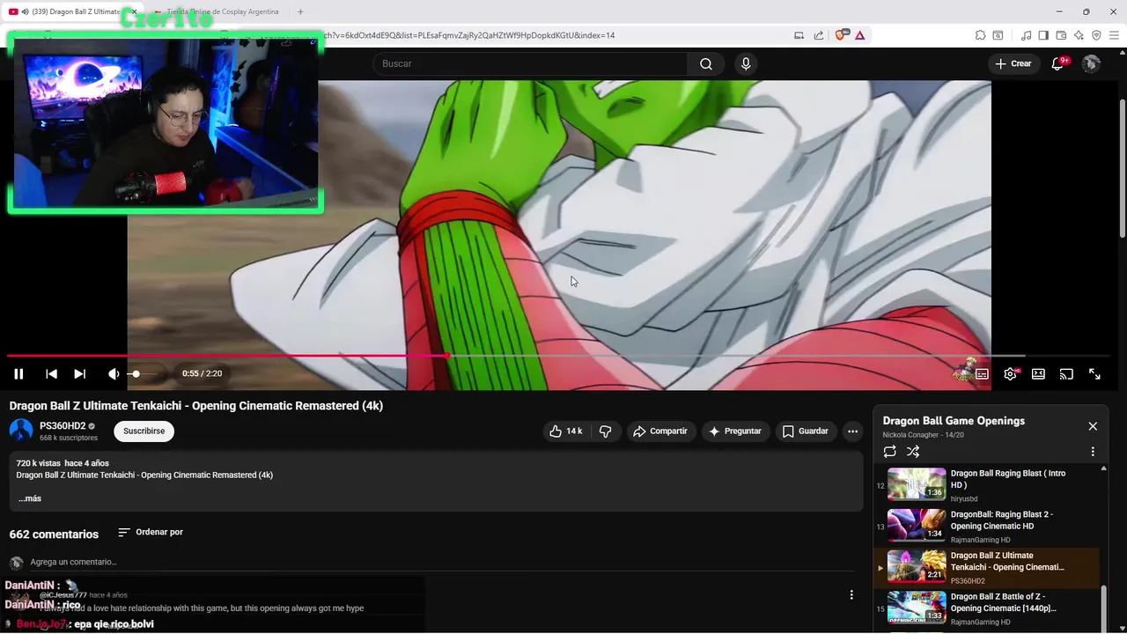Play DragonBall: Raging Blast 2 Opening Cinematic
Image resolution: width=1127 pixels, height=634 pixels.
click(986, 527)
